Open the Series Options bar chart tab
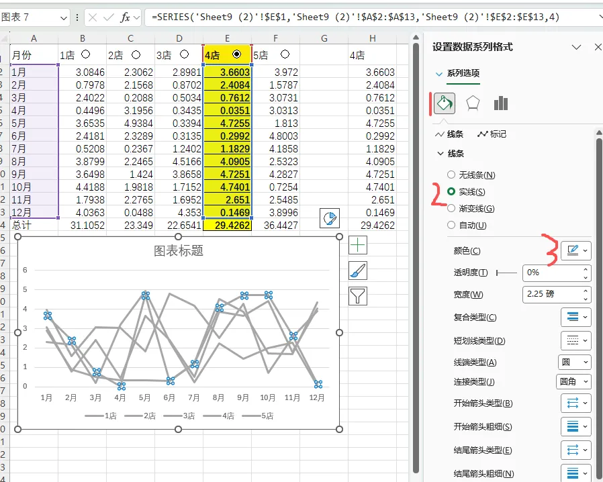This screenshot has width=603, height=482. [501, 103]
